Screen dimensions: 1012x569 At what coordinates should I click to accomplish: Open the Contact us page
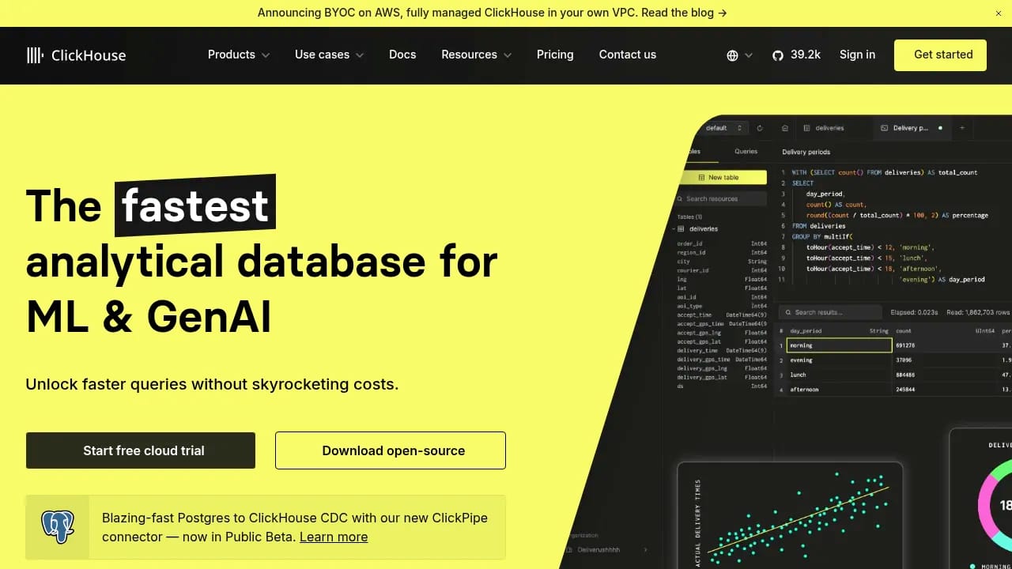coord(628,55)
